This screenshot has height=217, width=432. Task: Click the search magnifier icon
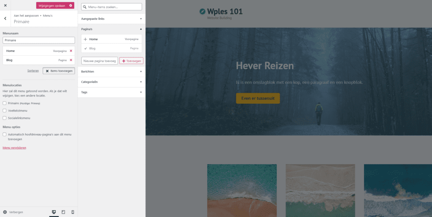pyautogui.click(x=85, y=7)
